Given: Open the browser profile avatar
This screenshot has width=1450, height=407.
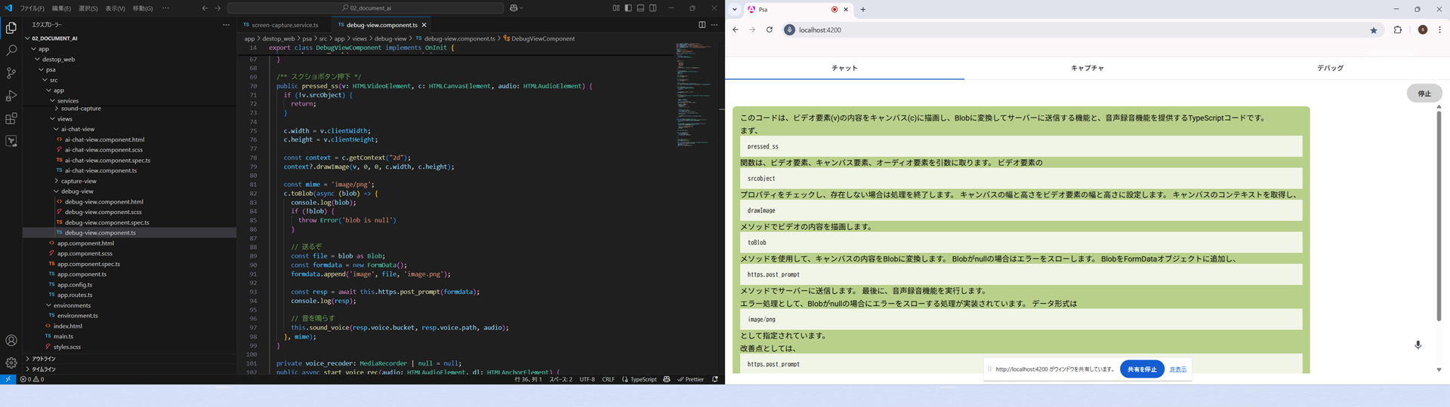Looking at the screenshot, I should coord(1423,30).
